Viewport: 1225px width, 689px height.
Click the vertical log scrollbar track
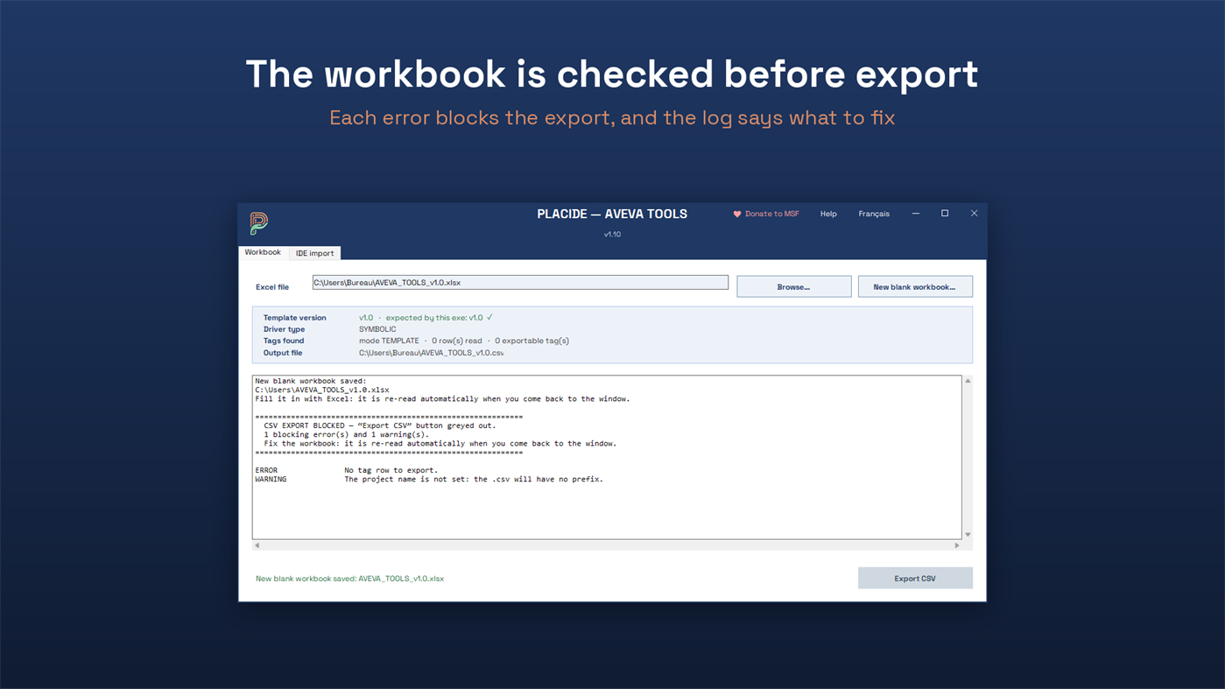pyautogui.click(x=968, y=457)
